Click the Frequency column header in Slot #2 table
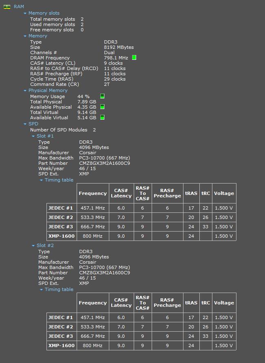This screenshot has width=265, height=363. 93,303
